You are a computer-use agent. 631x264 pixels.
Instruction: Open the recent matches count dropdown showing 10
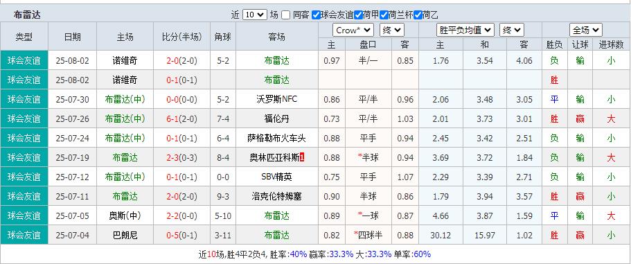tap(255, 15)
